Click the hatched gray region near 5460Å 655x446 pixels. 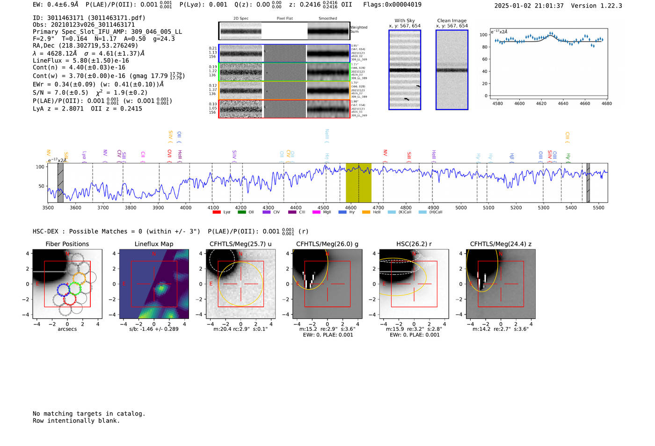coord(589,183)
